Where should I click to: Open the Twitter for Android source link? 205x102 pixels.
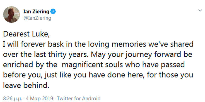[x=79, y=98]
